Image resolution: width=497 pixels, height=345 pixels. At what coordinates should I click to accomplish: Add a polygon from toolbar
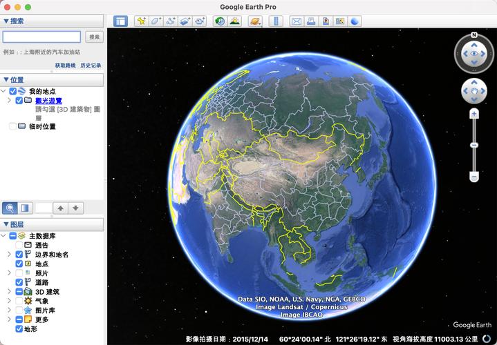click(x=156, y=21)
